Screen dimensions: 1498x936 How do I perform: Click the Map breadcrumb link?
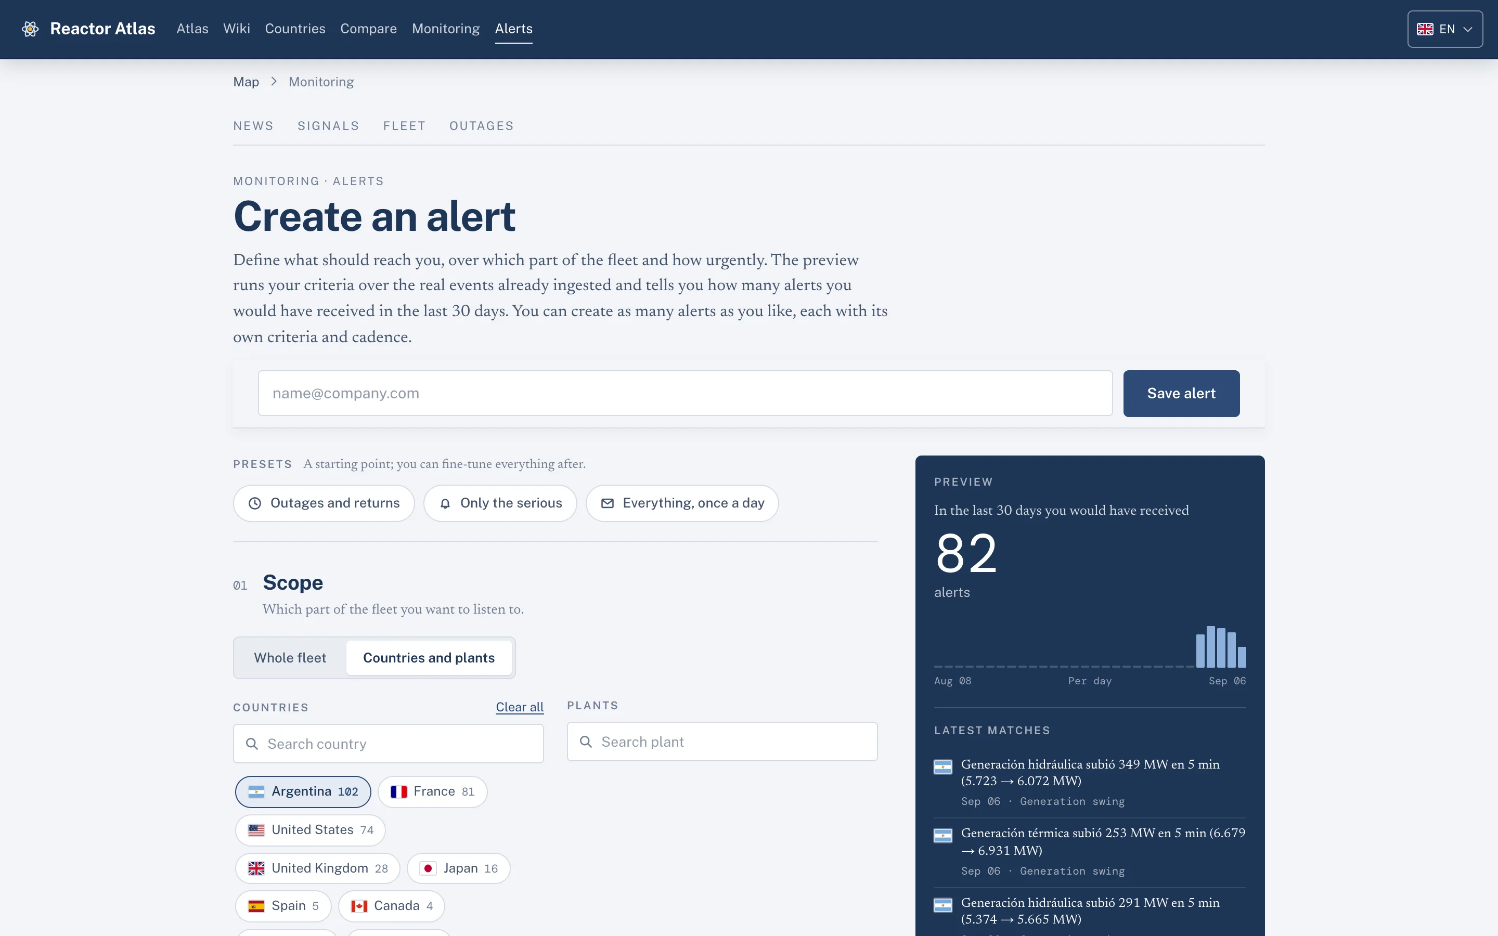[x=246, y=82]
